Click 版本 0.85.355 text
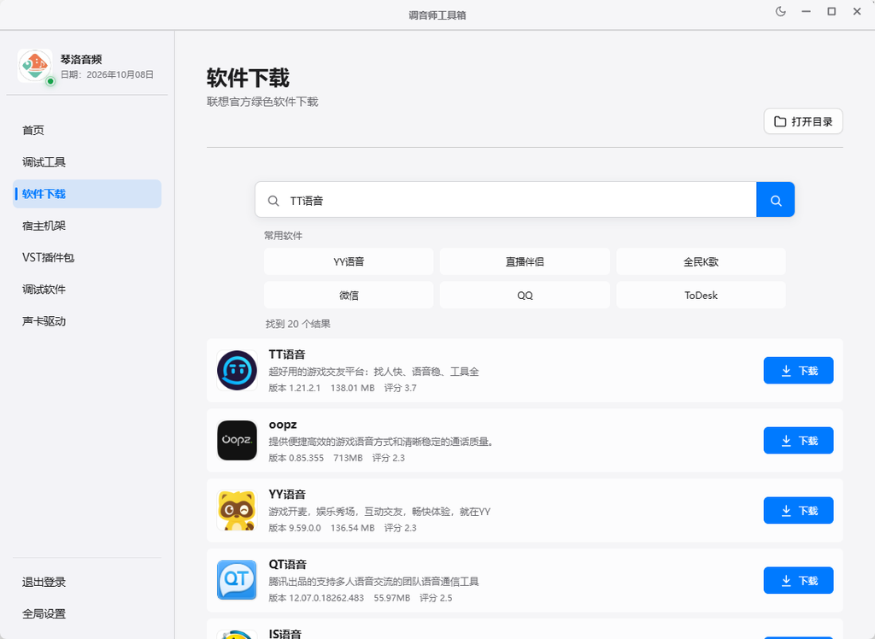The width and height of the screenshot is (875, 639). point(297,458)
